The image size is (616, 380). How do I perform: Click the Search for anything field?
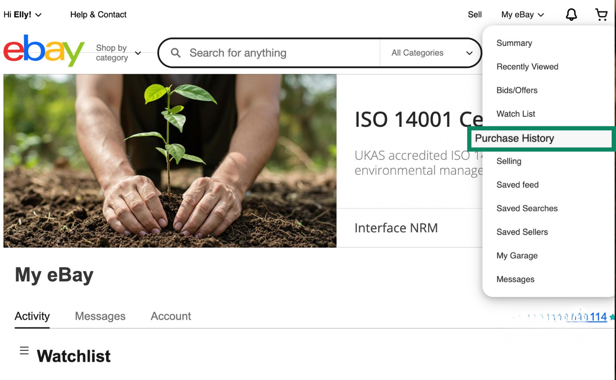278,53
